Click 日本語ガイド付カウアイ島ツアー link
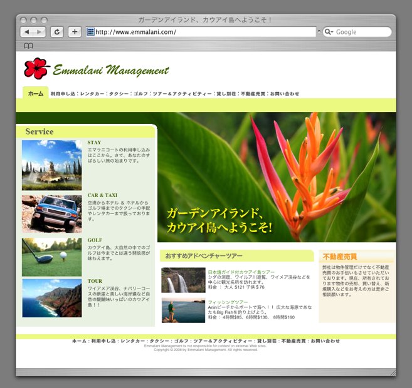Viewport: 412px width, 388px height. [241, 272]
